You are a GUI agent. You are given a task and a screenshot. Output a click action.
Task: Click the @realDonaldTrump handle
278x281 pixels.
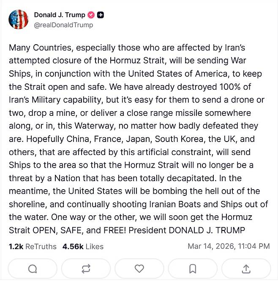[x=63, y=25]
